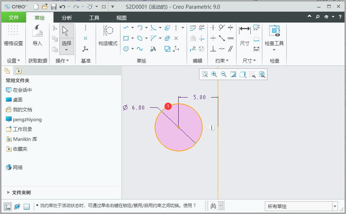The height and width of the screenshot is (214, 346).
Task: Apply the Symmetric constraint
Action: 231,28
